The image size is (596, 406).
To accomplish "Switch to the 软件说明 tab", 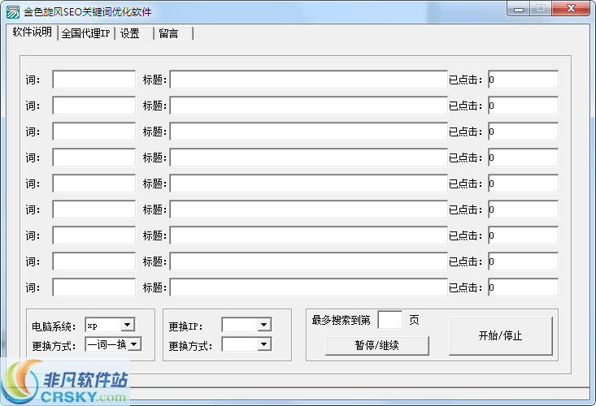I will 32,32.
